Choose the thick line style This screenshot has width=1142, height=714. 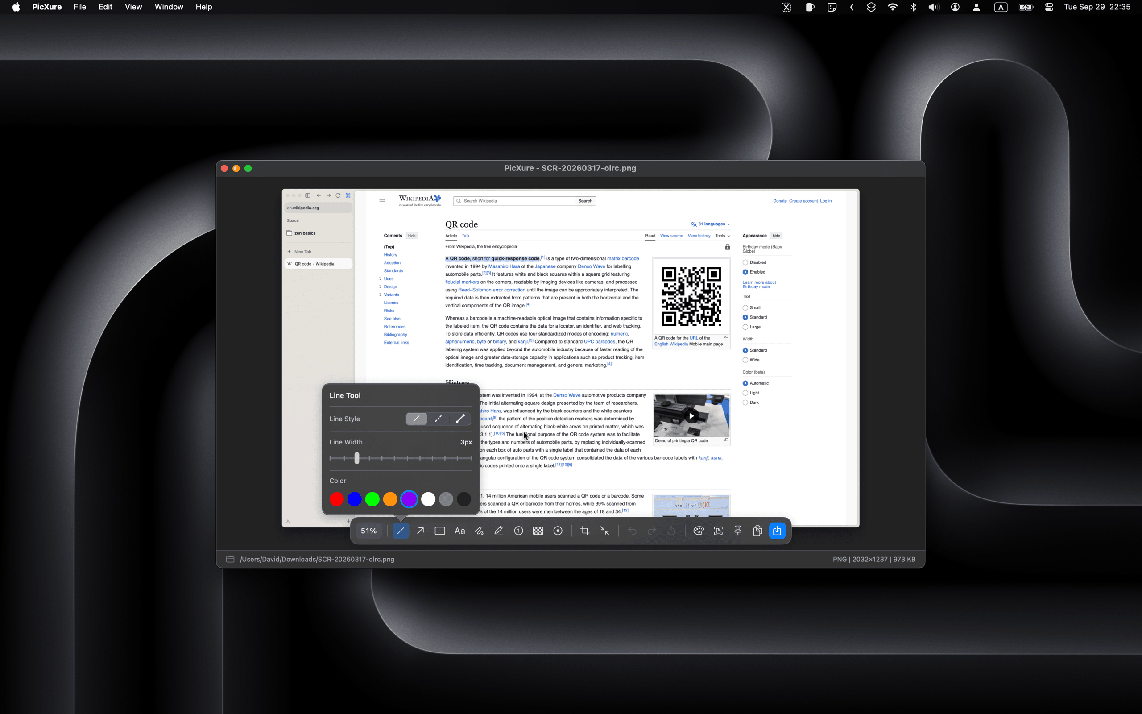point(460,419)
